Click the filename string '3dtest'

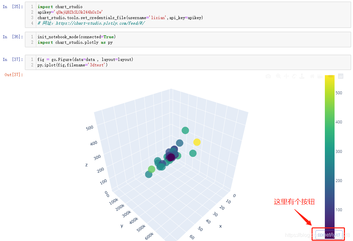97,65
